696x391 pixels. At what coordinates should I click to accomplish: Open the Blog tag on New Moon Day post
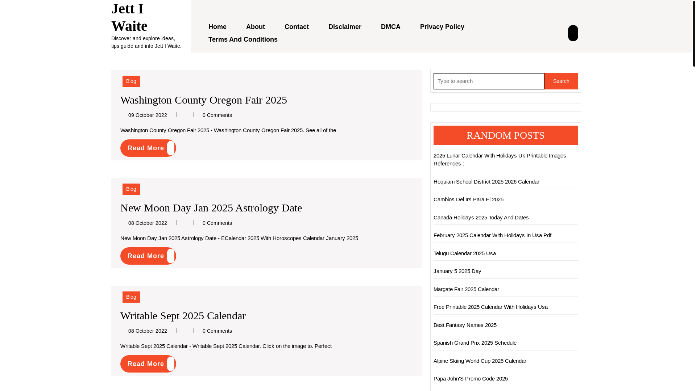tap(131, 189)
